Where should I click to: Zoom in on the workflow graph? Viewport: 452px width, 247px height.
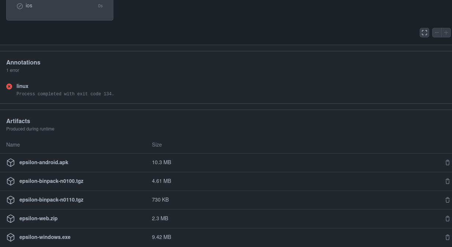point(446,33)
